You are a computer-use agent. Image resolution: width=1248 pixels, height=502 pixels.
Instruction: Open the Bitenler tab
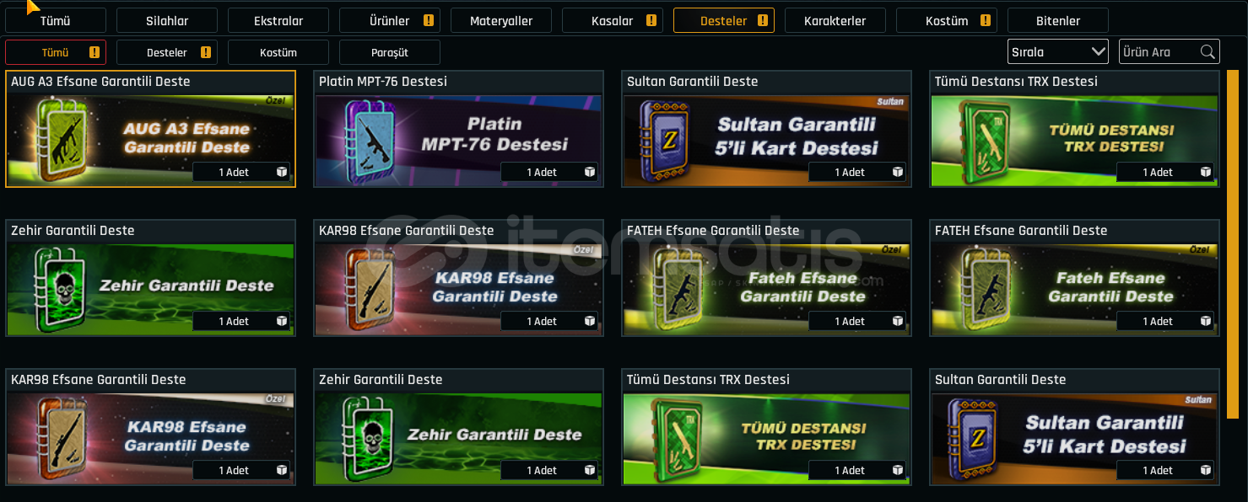[1058, 20]
